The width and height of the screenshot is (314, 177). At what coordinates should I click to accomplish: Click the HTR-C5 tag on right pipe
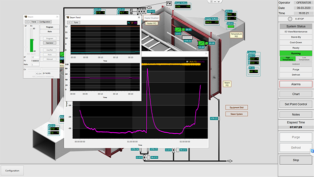point(214,118)
